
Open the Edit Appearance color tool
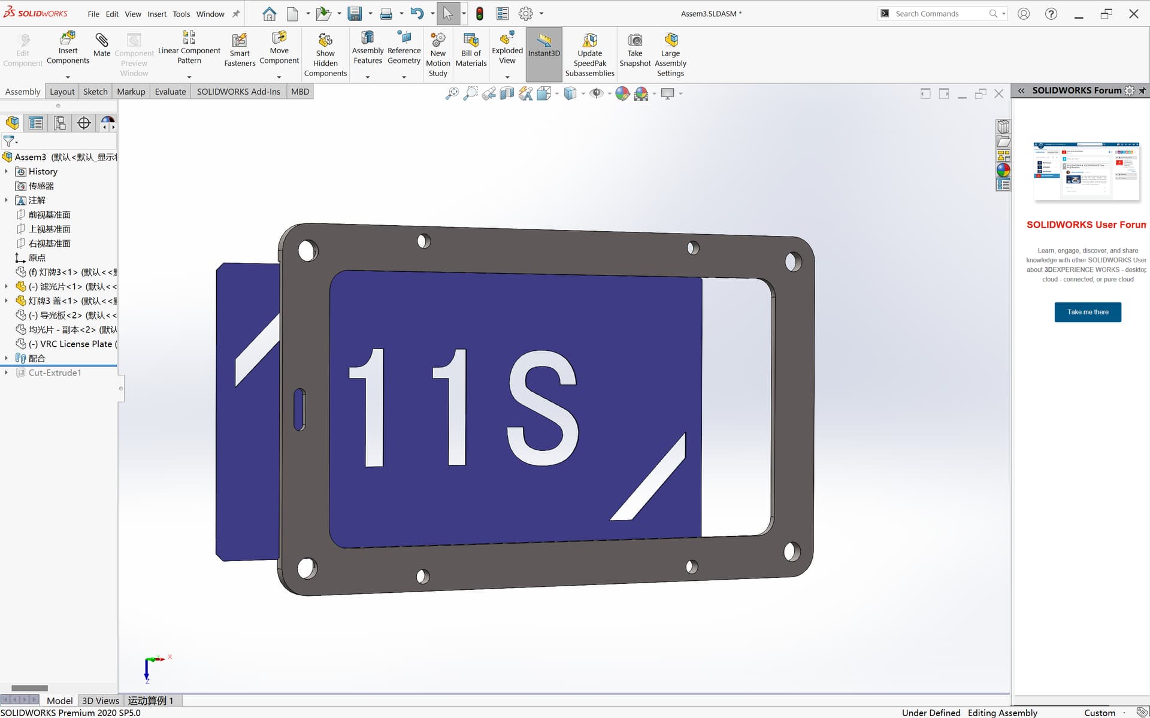click(622, 93)
